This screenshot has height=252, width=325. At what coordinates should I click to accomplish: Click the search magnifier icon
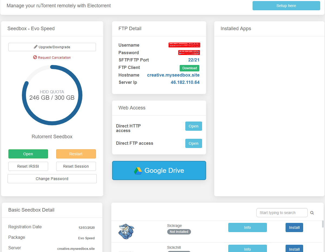(x=312, y=213)
